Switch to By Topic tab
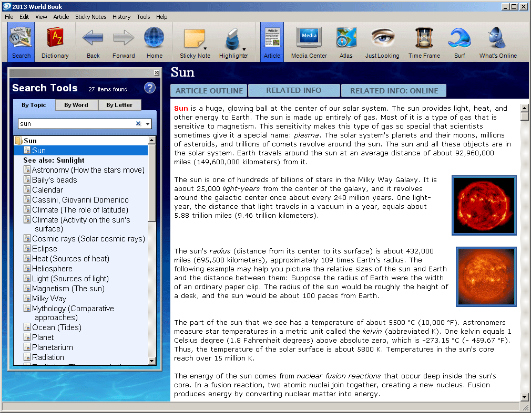 pos(34,105)
